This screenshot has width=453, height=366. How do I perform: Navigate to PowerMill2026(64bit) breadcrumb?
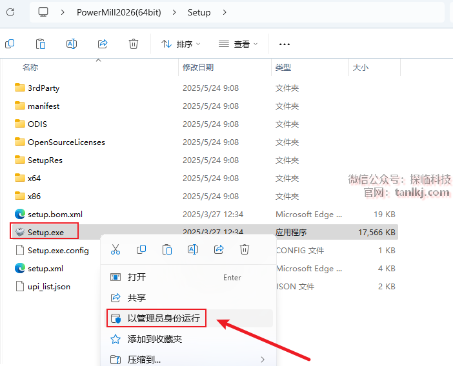coord(119,12)
